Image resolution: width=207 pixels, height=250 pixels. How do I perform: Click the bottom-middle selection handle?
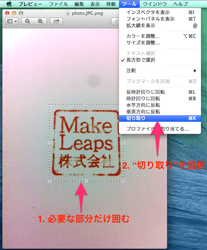point(86,181)
